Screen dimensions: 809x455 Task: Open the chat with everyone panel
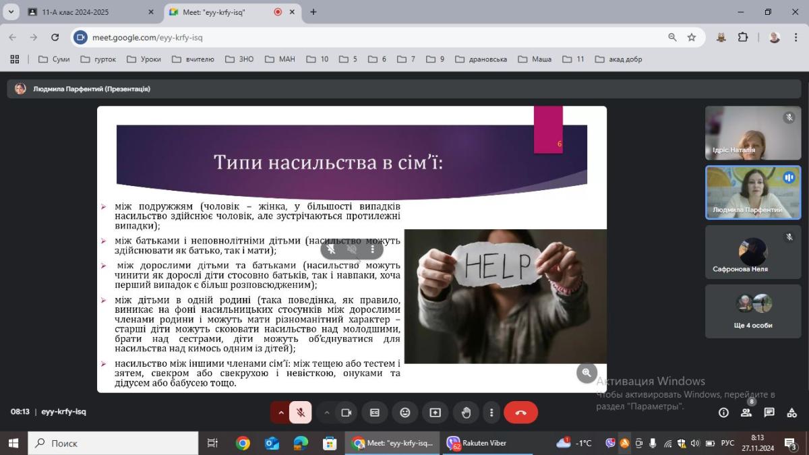coord(769,413)
